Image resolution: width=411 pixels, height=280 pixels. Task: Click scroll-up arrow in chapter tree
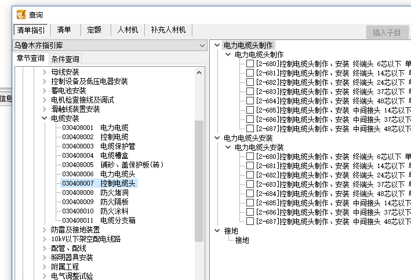pos(199,72)
